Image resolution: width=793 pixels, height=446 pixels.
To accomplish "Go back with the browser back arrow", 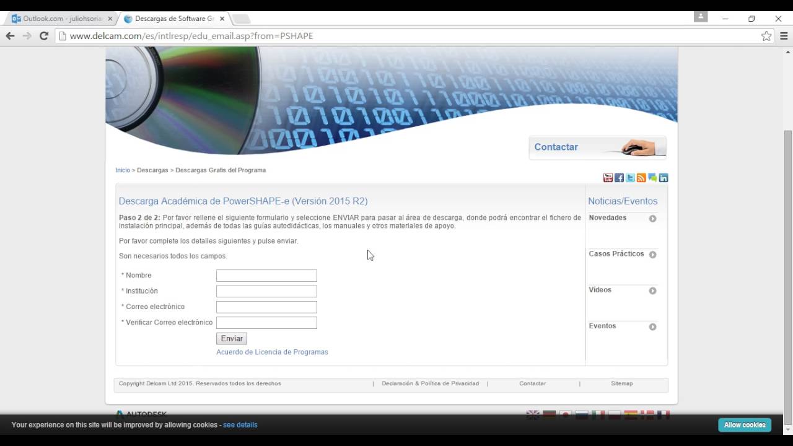I will [x=10, y=36].
